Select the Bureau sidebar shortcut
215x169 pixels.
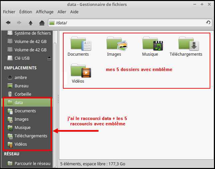tap(21, 86)
